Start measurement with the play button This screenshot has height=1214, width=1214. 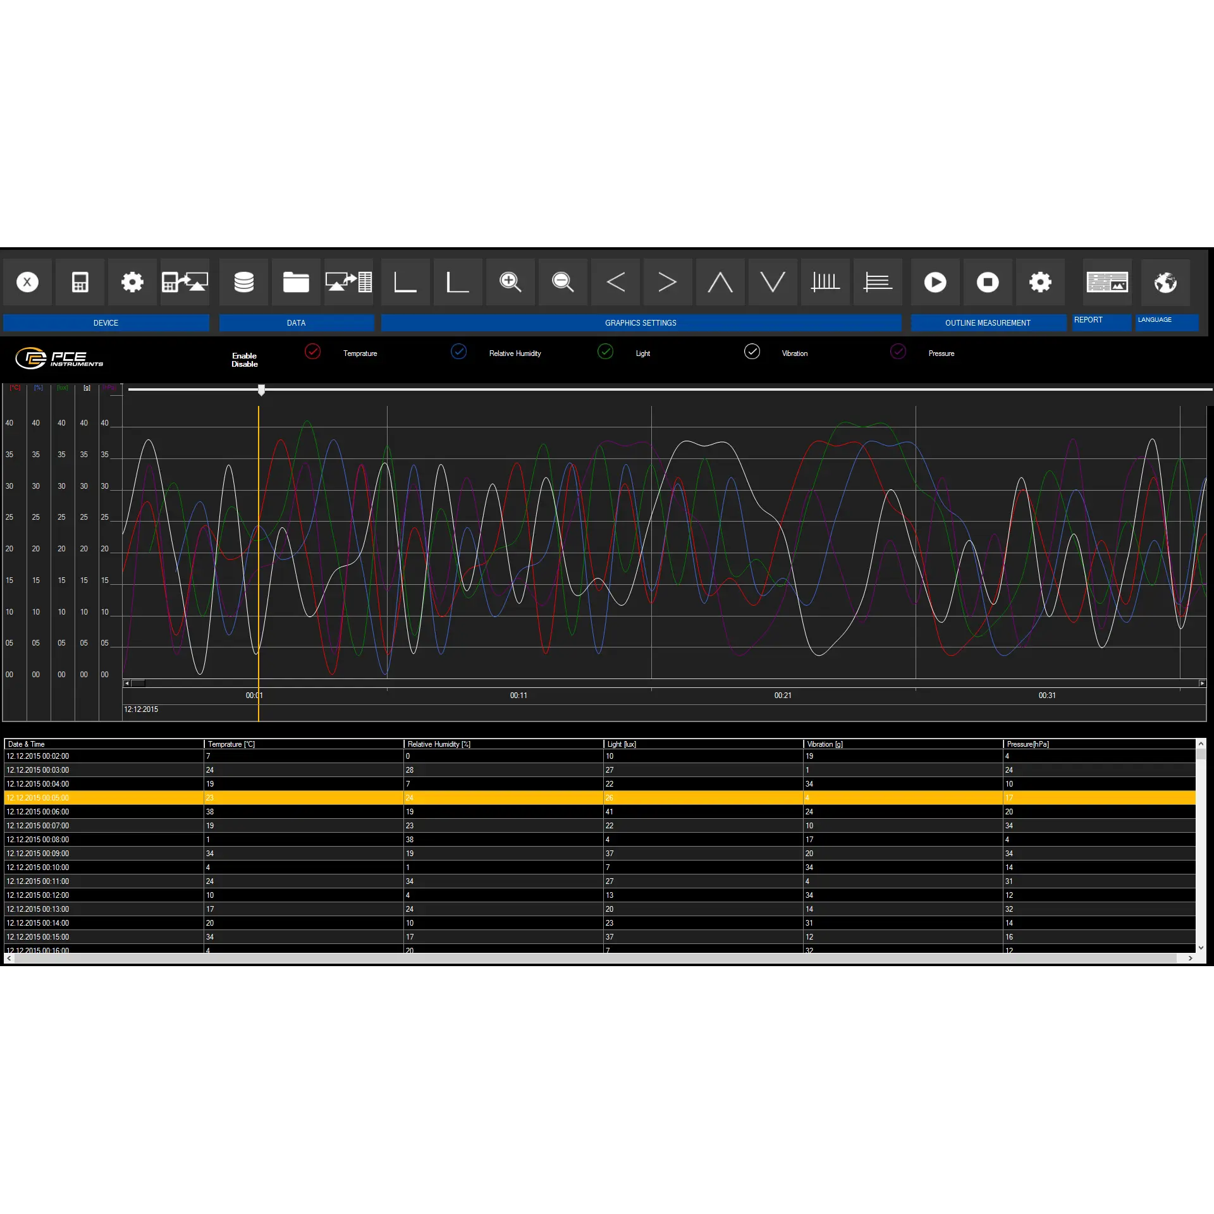(935, 282)
